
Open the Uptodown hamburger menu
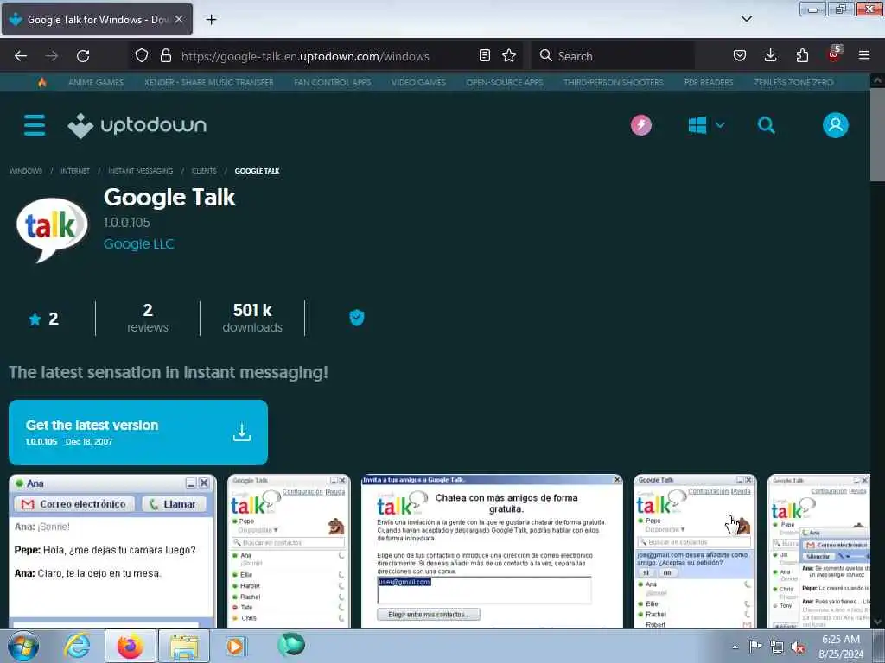click(35, 125)
